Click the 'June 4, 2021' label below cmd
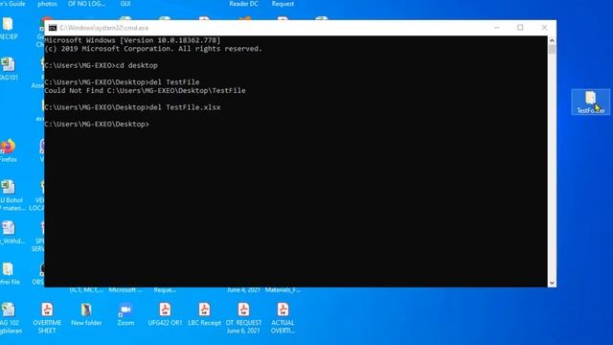The image size is (613, 345). (x=243, y=290)
